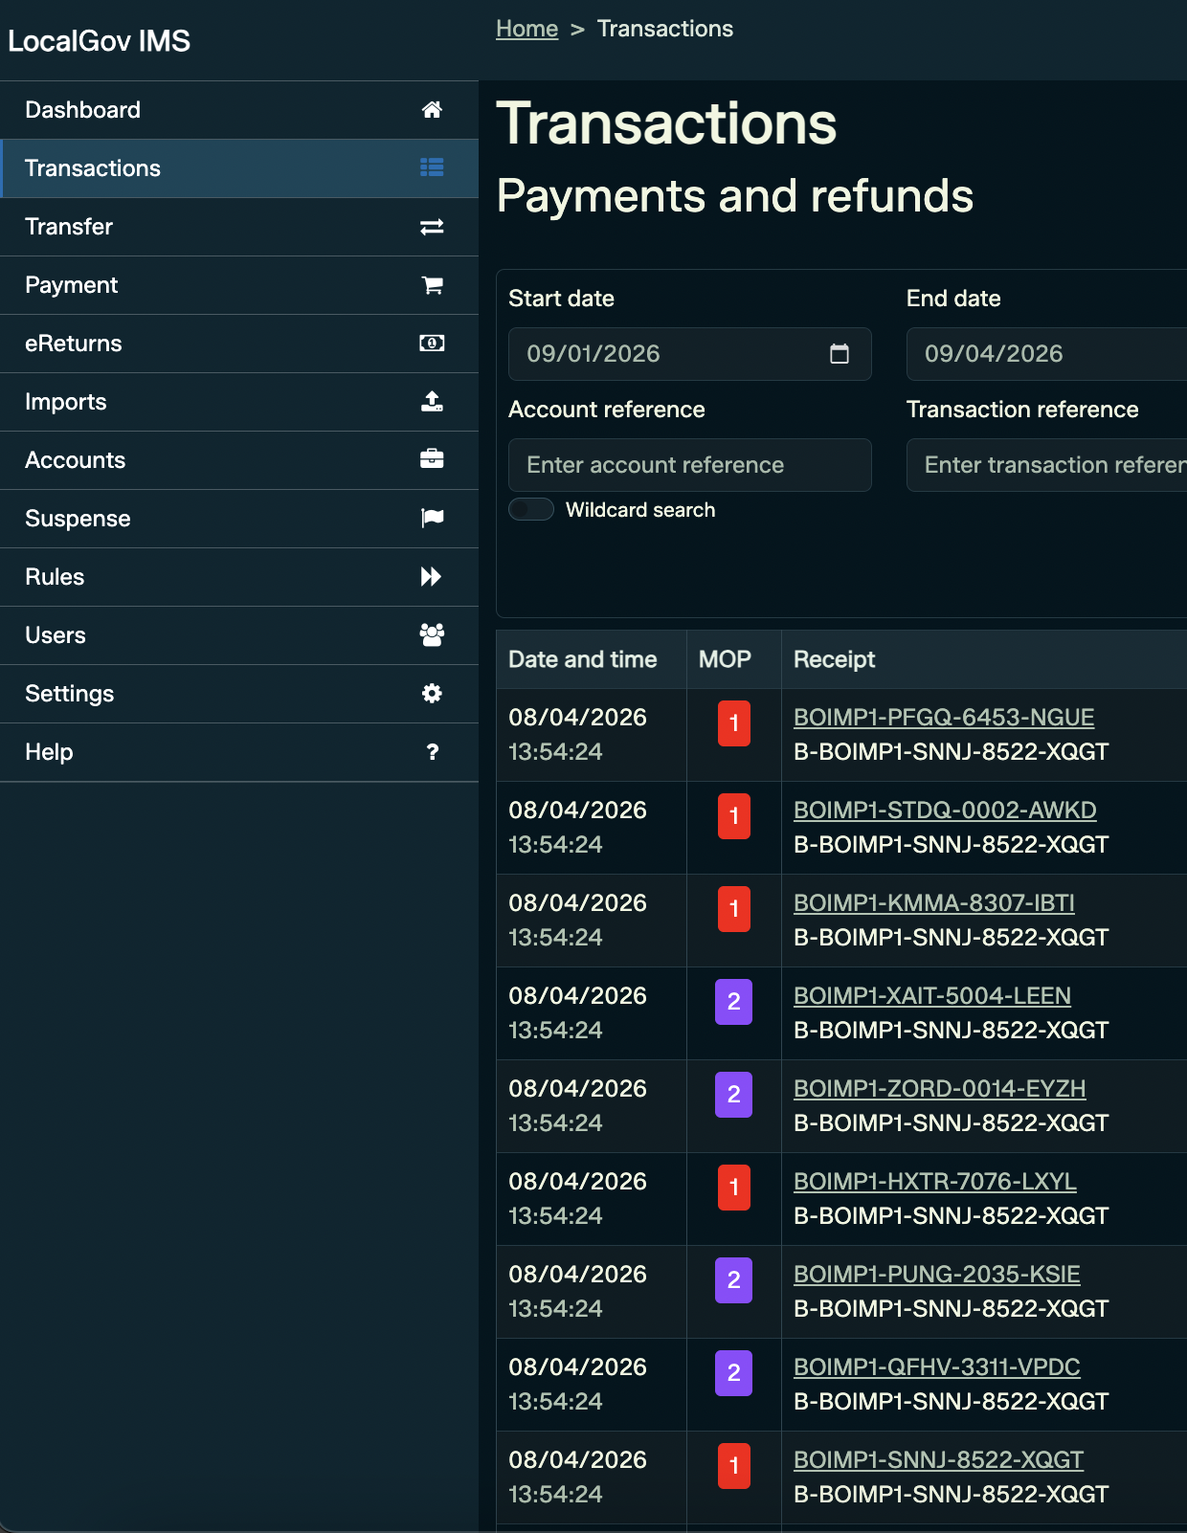The width and height of the screenshot is (1187, 1533).
Task: Focus the Enter account reference field
Action: point(690,465)
